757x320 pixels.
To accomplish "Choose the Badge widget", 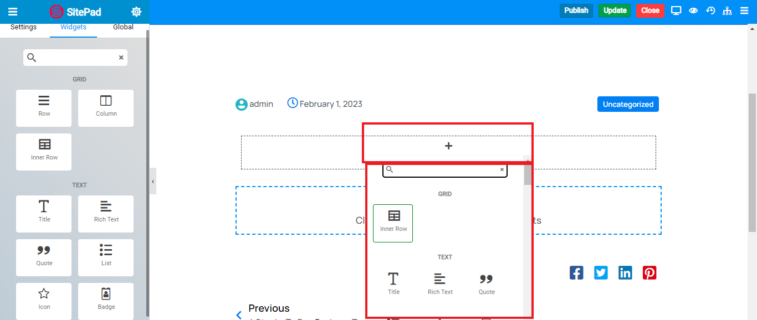I will point(106,301).
